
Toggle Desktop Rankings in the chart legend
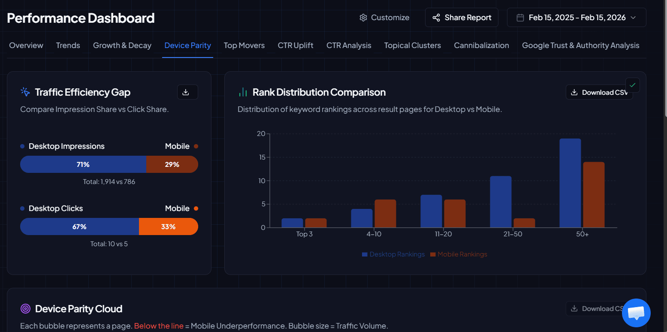pos(393,254)
